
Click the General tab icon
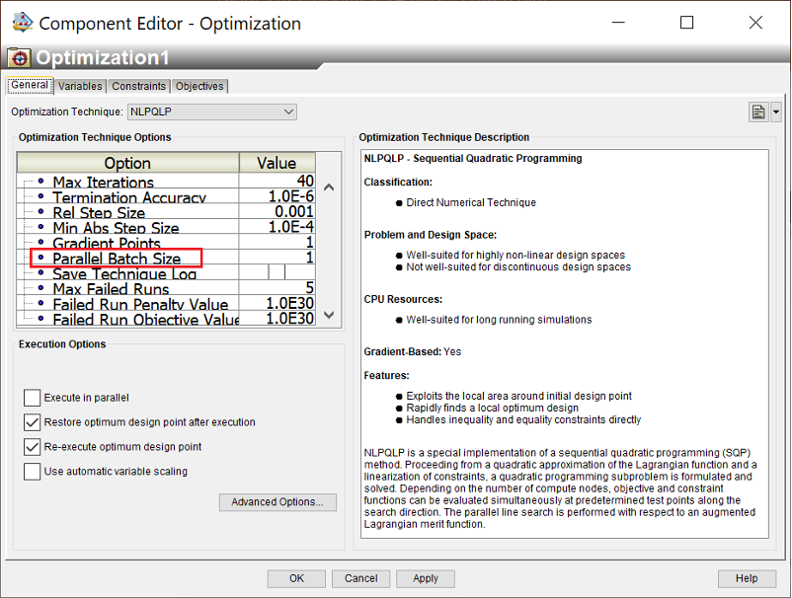click(x=30, y=86)
